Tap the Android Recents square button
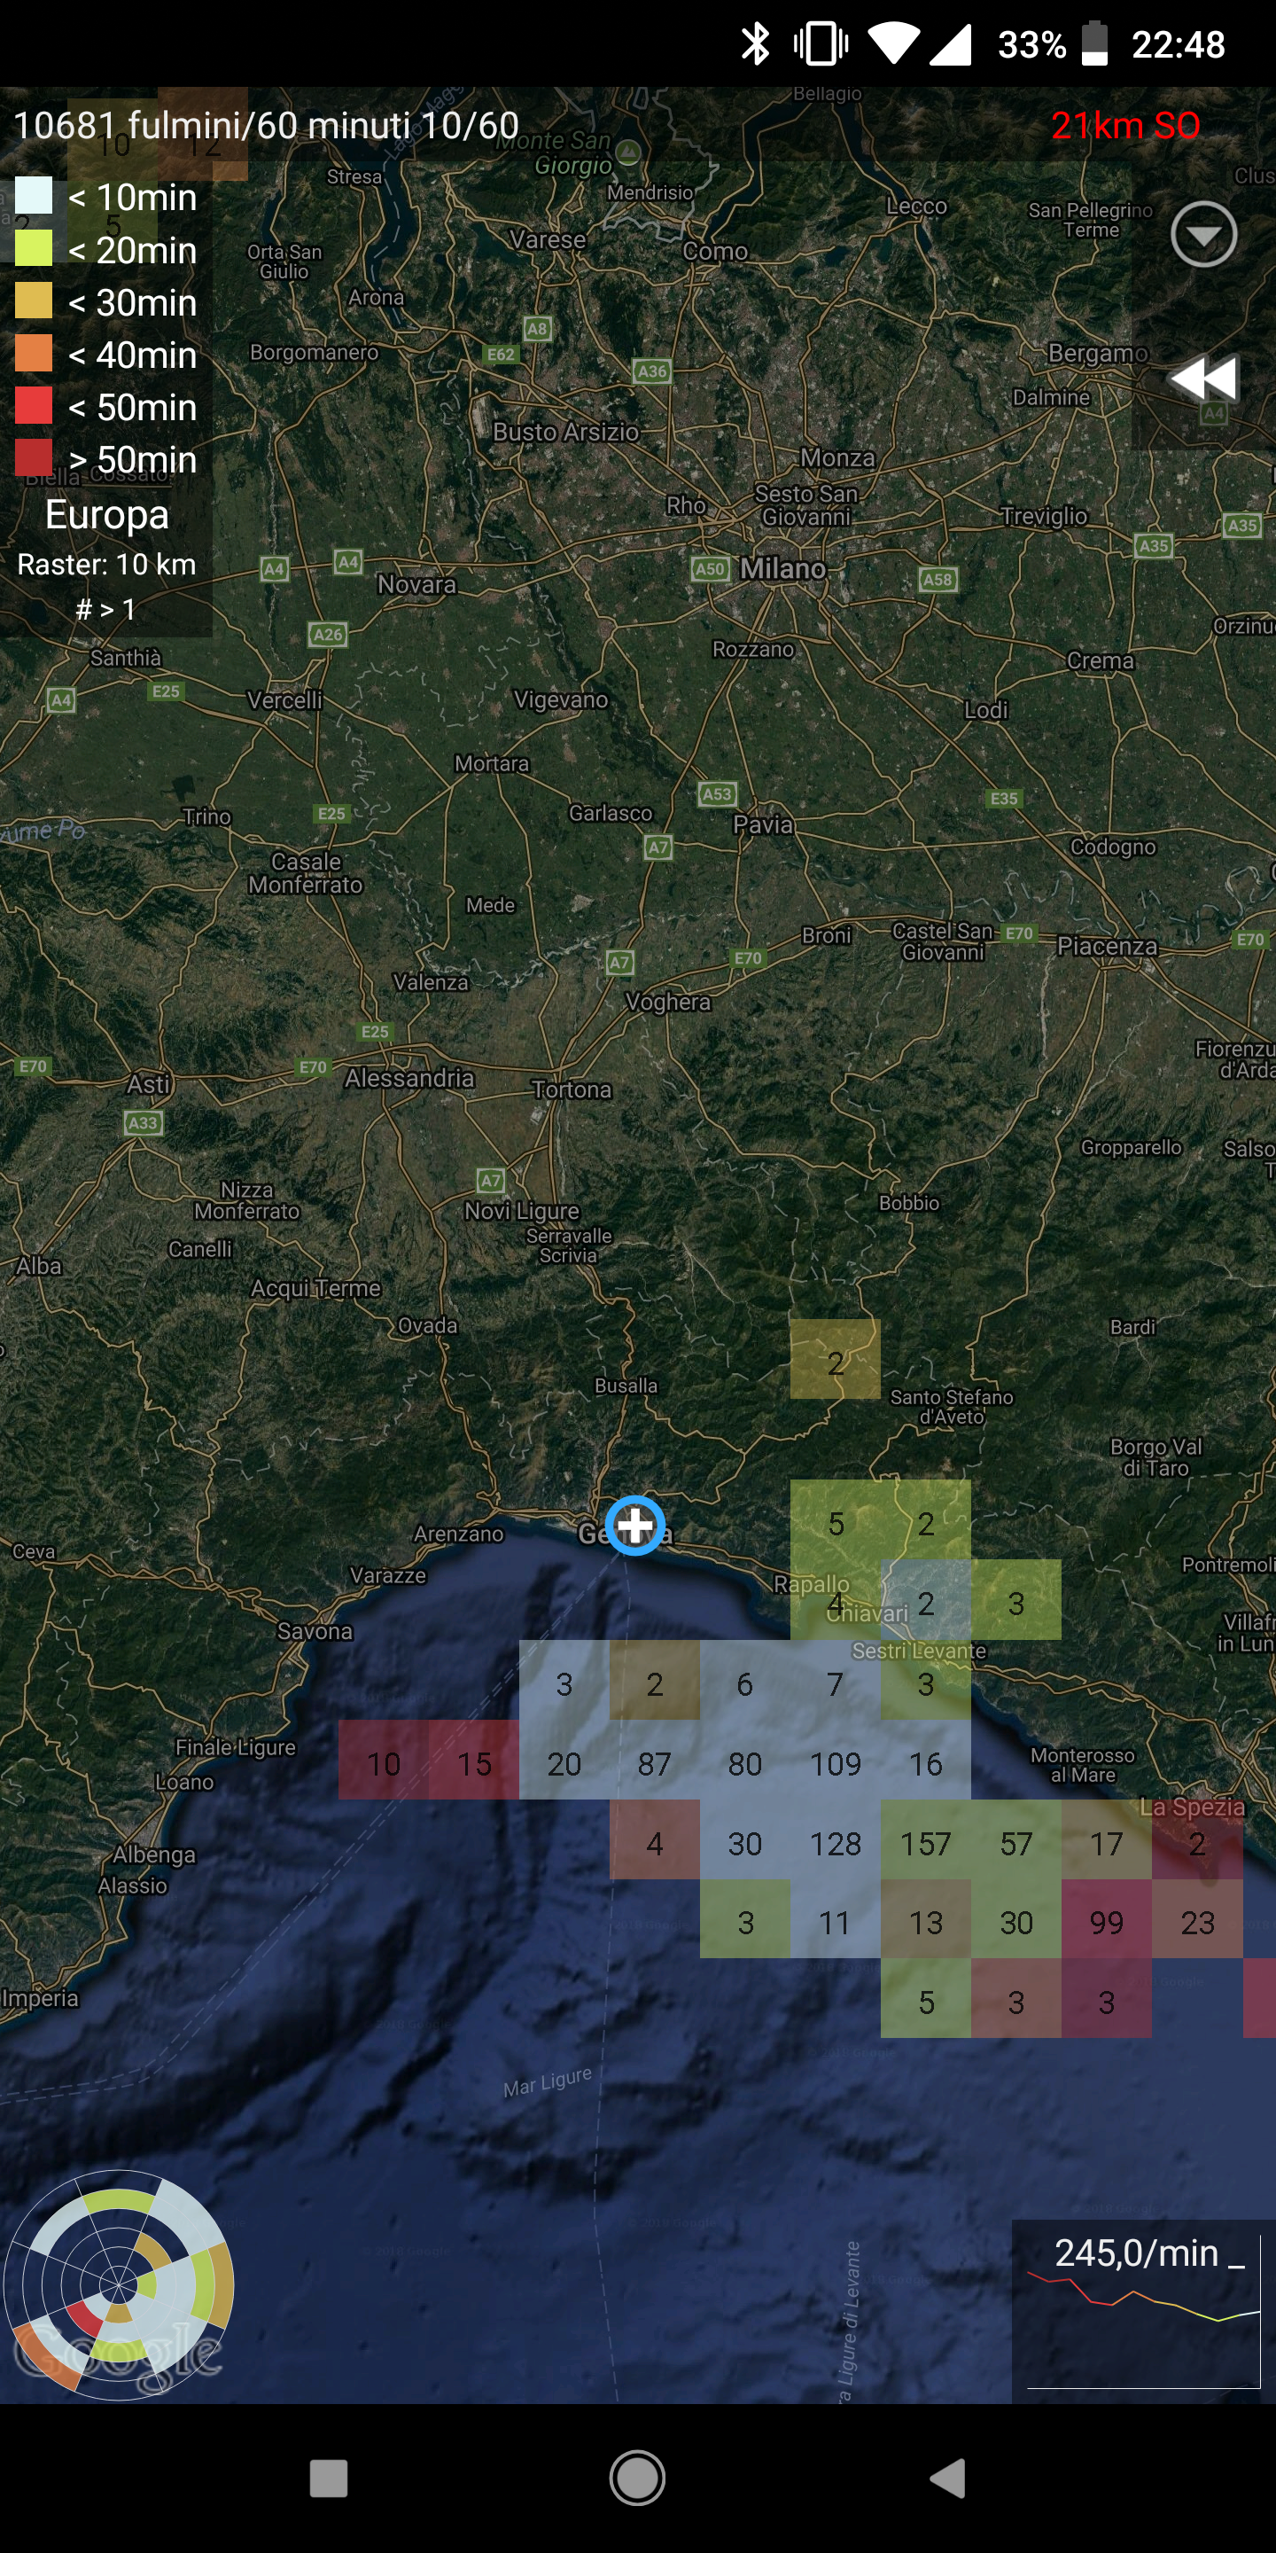1276x2553 pixels. pyautogui.click(x=328, y=2479)
